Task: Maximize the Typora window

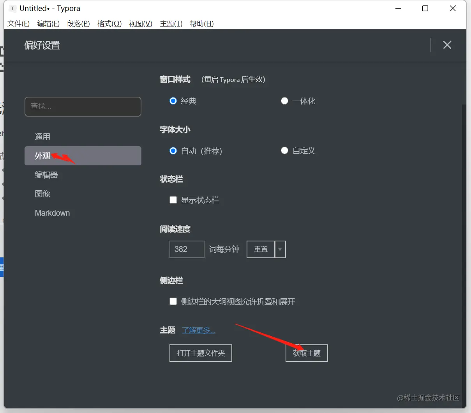Action: pos(425,8)
